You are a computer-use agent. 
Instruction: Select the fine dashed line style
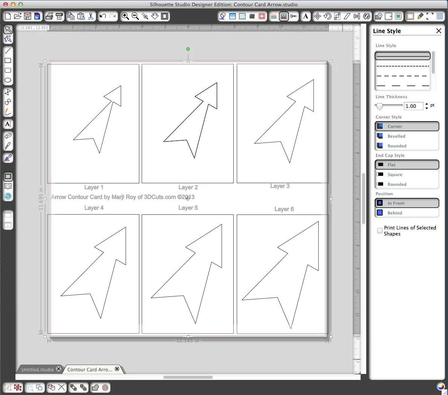(x=402, y=66)
